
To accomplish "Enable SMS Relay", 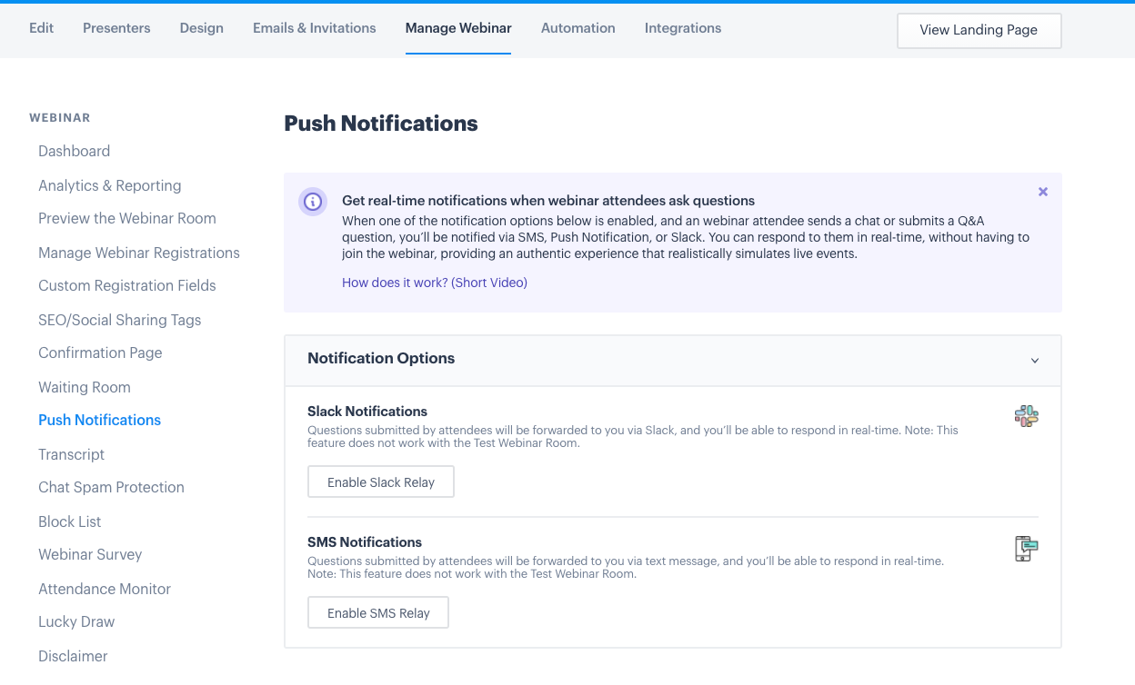I will pyautogui.click(x=378, y=613).
